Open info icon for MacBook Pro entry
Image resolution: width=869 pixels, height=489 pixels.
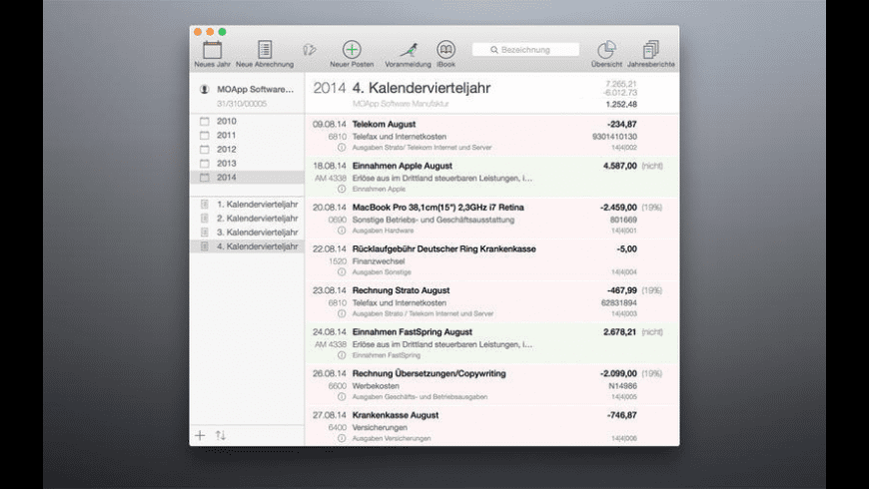342,231
